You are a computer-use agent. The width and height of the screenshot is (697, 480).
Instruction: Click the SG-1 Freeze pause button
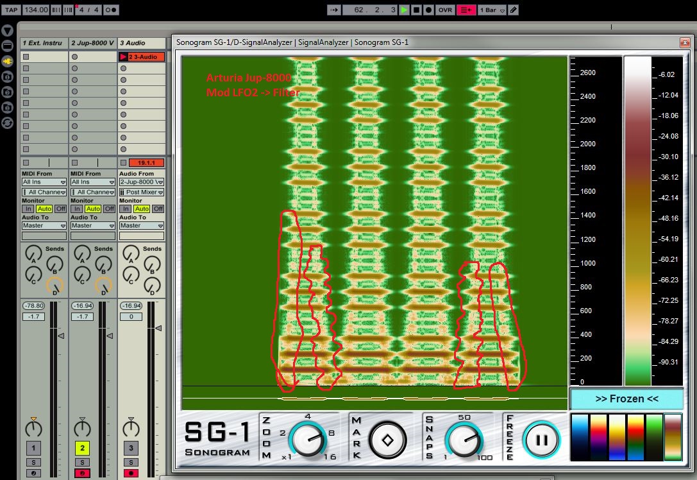541,440
